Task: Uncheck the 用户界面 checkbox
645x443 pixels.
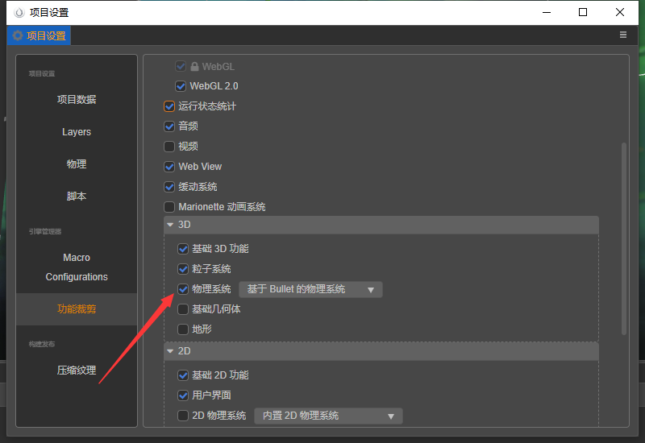Action: click(x=183, y=395)
